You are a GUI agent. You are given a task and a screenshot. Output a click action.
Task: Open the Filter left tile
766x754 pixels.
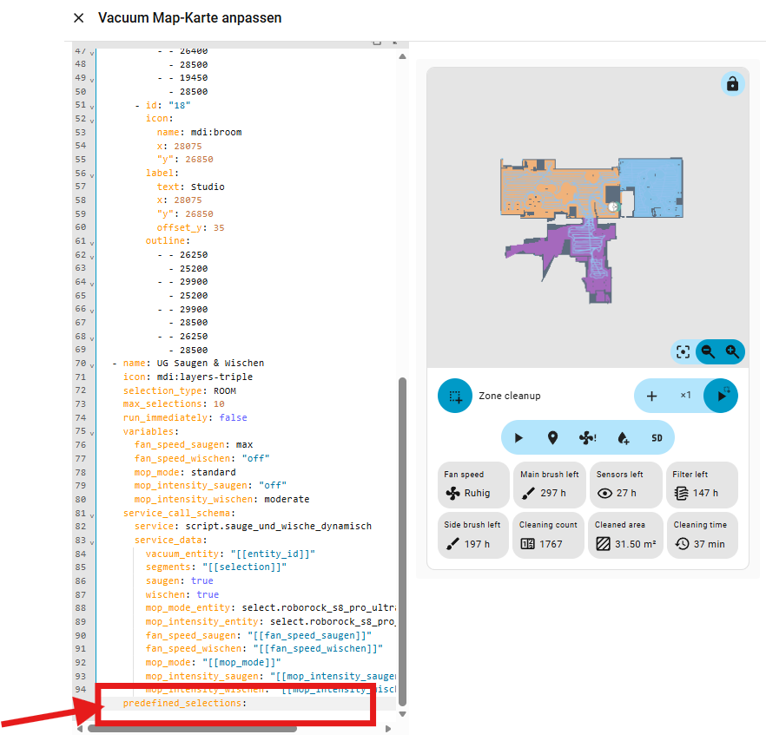coord(702,485)
